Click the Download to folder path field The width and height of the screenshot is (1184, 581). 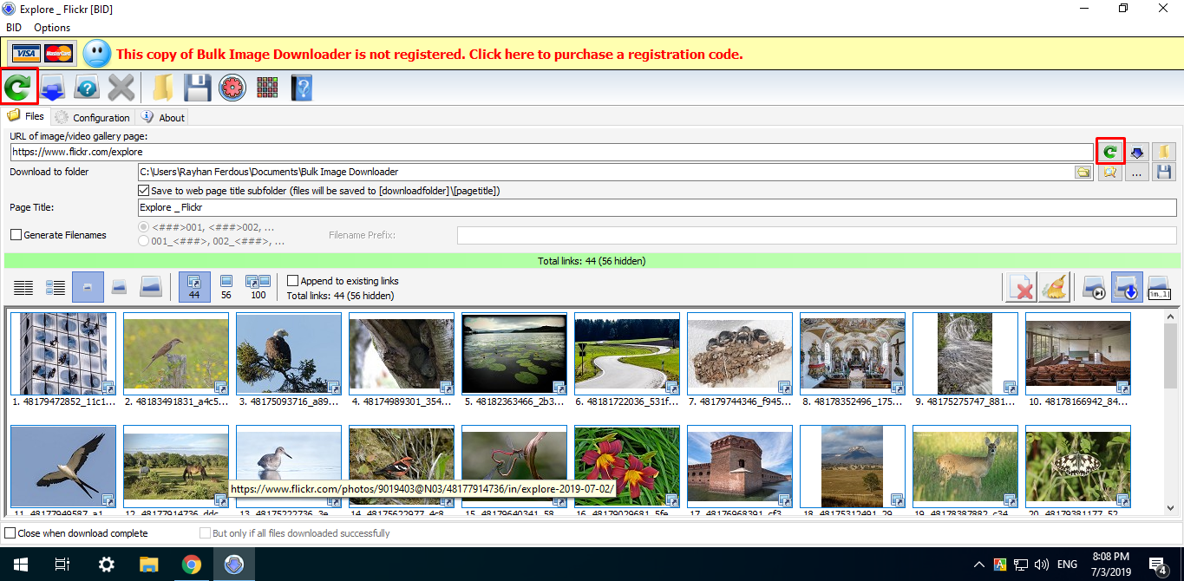tap(605, 173)
